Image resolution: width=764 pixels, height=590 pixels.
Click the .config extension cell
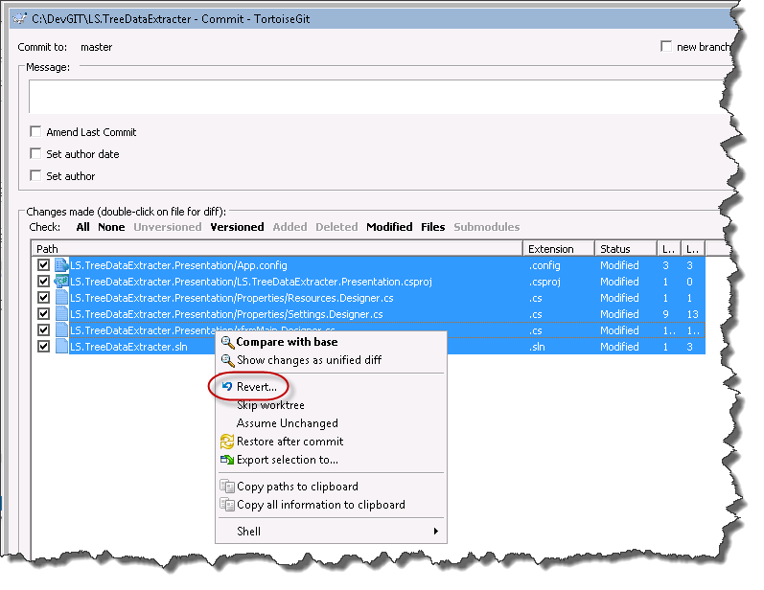(544, 265)
